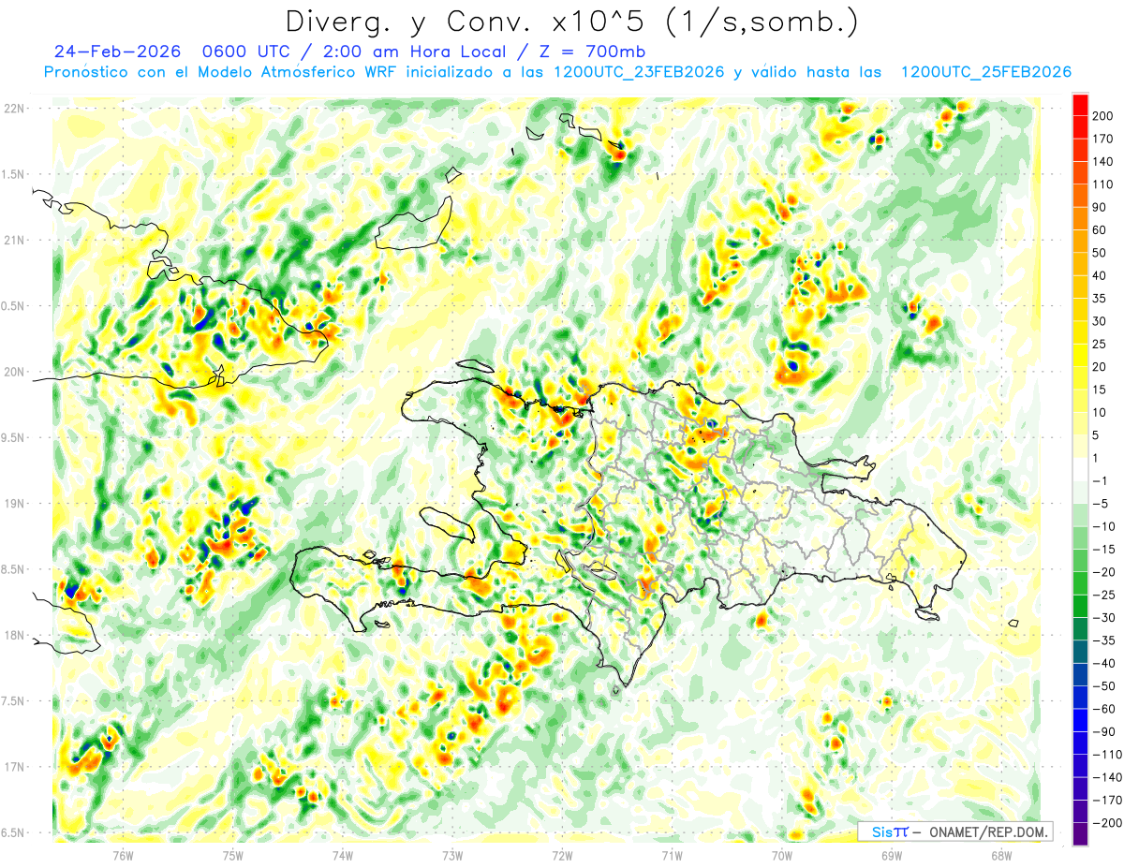Click the 20N latitude axis label

coord(14,372)
